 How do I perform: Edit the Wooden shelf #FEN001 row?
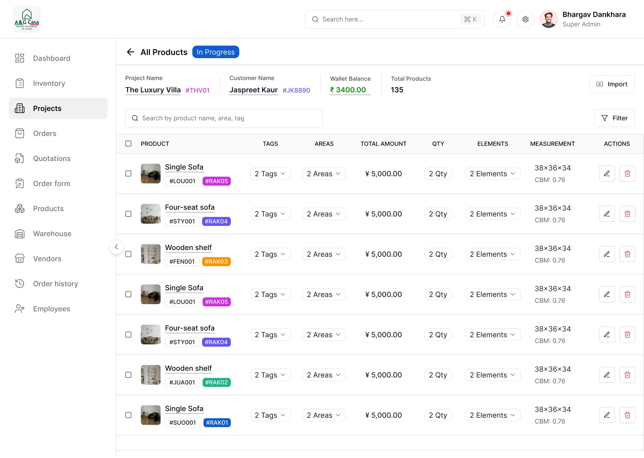[607, 254]
